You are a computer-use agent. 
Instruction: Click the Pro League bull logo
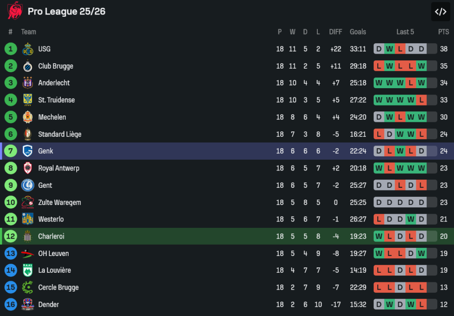click(x=15, y=11)
